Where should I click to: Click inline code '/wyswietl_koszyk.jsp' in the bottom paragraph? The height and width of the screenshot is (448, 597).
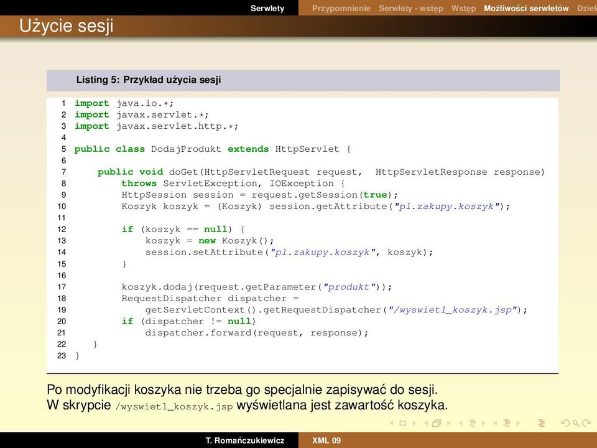(x=174, y=406)
